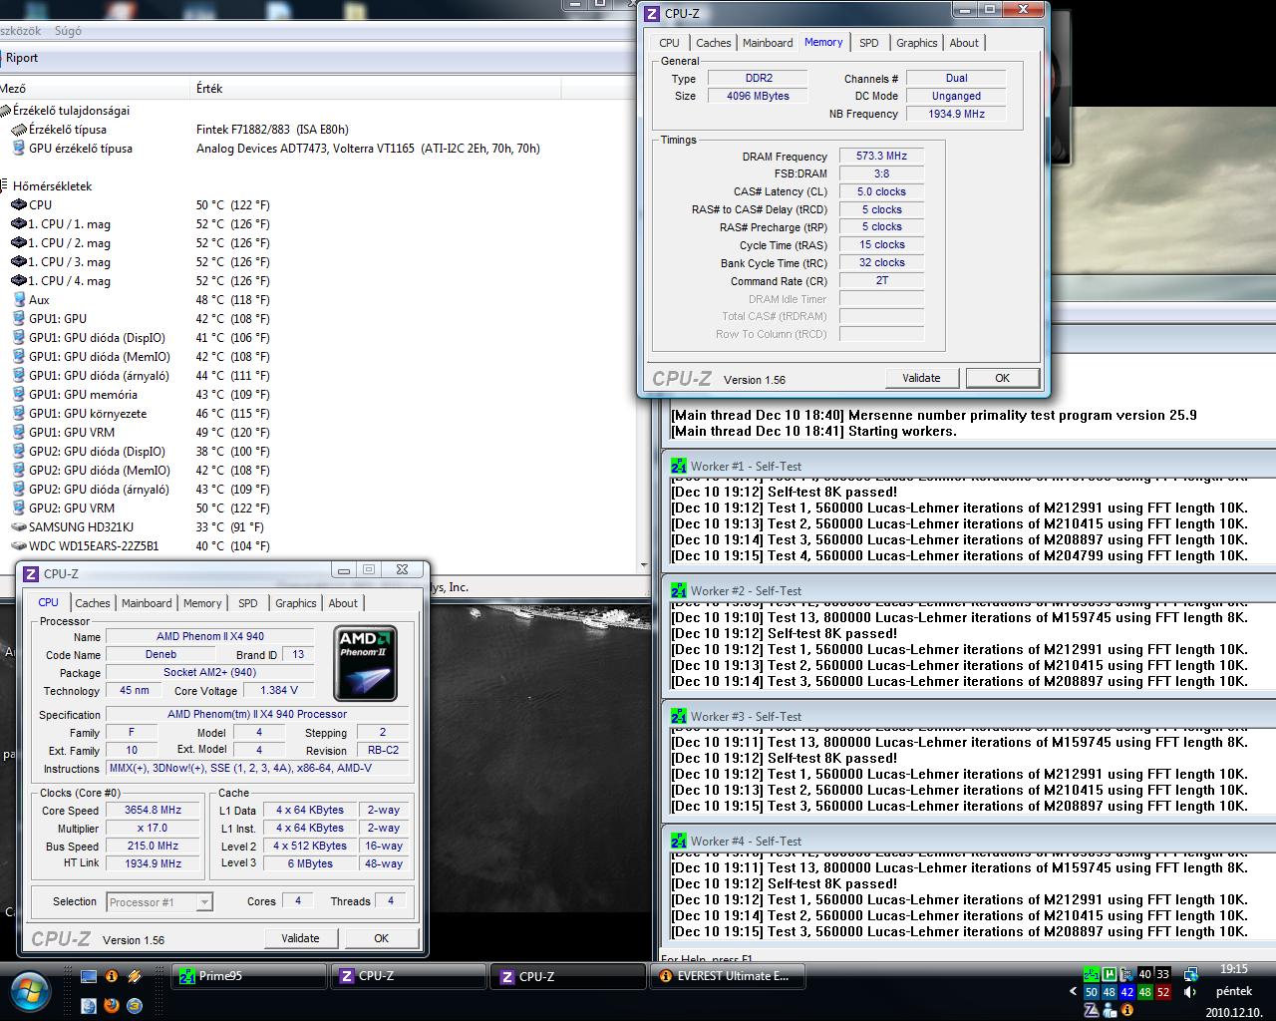Click the Core Speed 3654.8 MHz field
The width and height of the screenshot is (1276, 1021).
tap(153, 811)
